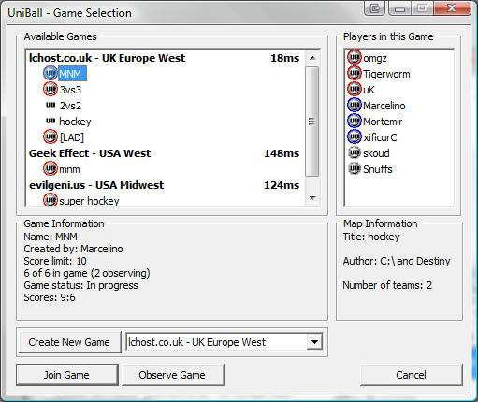Viewport: 478px width, 402px height.
Task: Click the games list scrollbar thumb
Action: [x=312, y=122]
